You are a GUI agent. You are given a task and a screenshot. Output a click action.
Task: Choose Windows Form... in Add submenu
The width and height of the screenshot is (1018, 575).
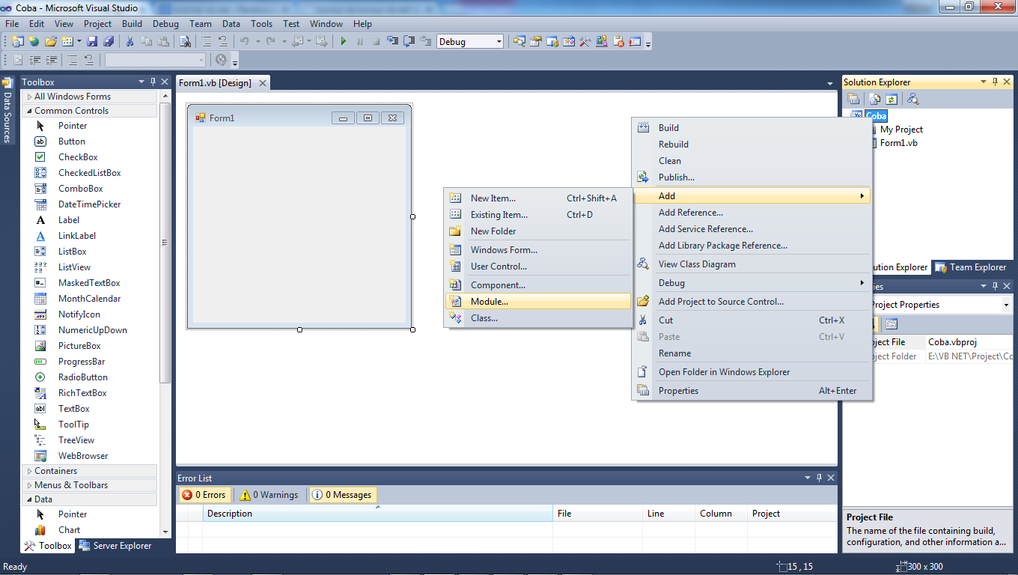tap(539, 250)
